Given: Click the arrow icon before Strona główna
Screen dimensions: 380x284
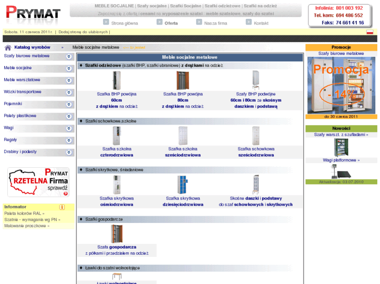Looking at the screenshot, I should (106, 22).
